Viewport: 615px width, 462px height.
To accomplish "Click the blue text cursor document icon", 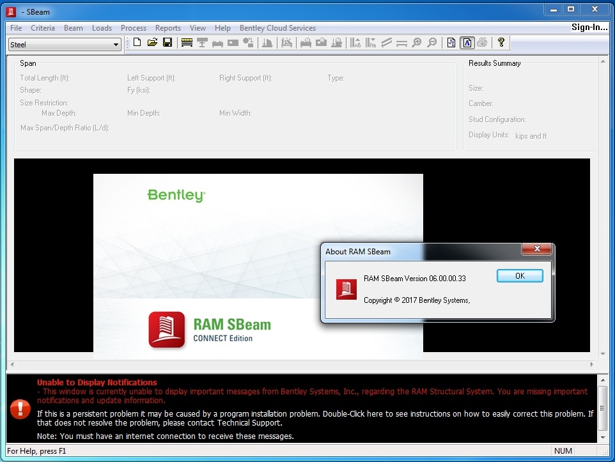I will [451, 43].
